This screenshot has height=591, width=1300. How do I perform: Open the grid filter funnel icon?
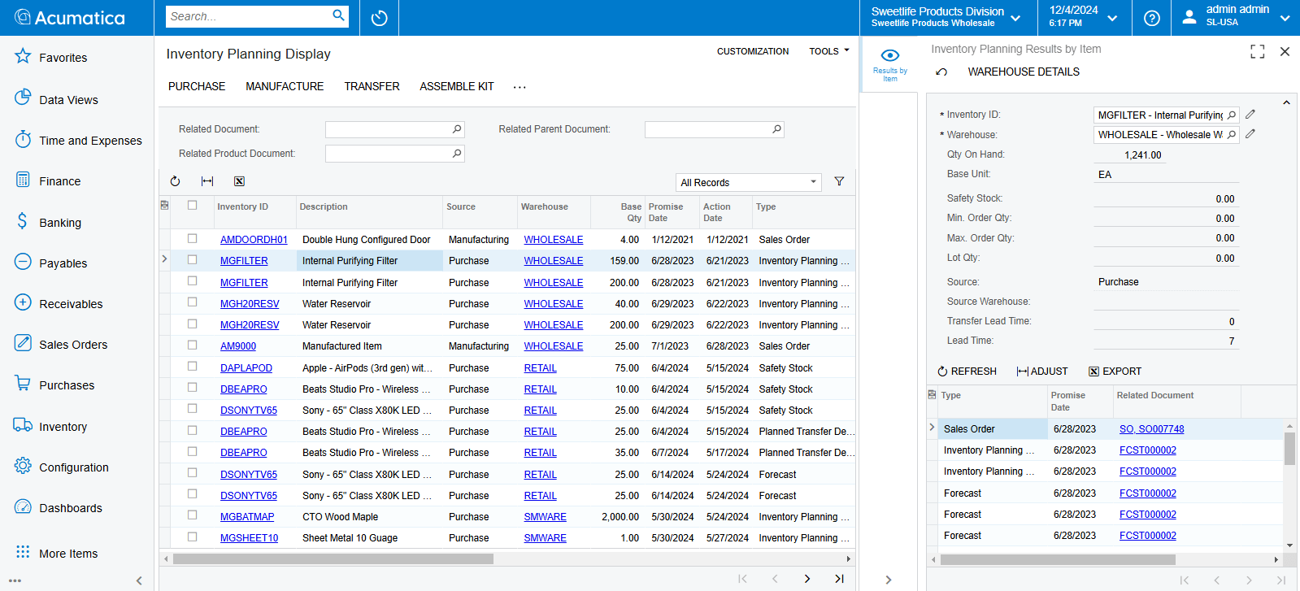(839, 181)
